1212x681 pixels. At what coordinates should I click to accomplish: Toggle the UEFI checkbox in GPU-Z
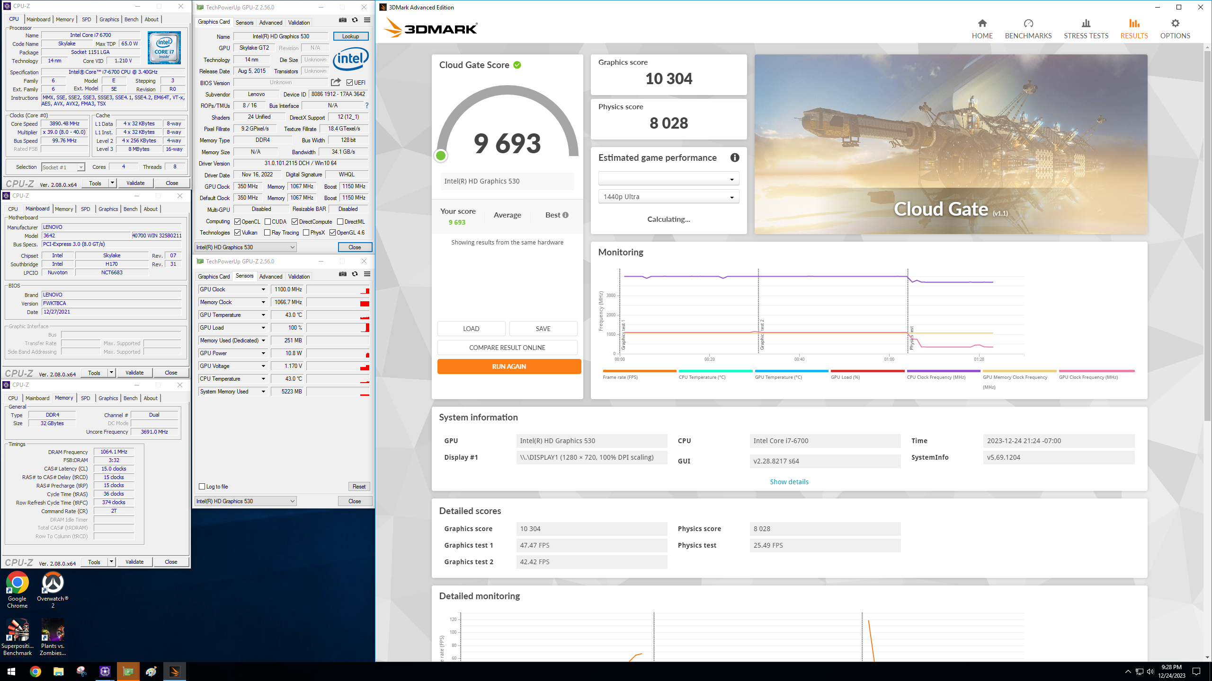[349, 82]
